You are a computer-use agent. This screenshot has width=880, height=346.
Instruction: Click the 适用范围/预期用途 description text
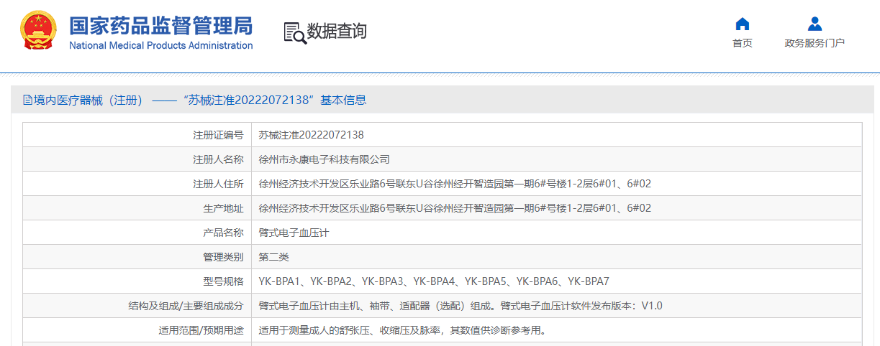[402, 331]
